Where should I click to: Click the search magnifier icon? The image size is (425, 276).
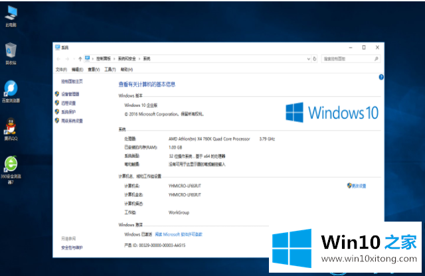coord(377,59)
